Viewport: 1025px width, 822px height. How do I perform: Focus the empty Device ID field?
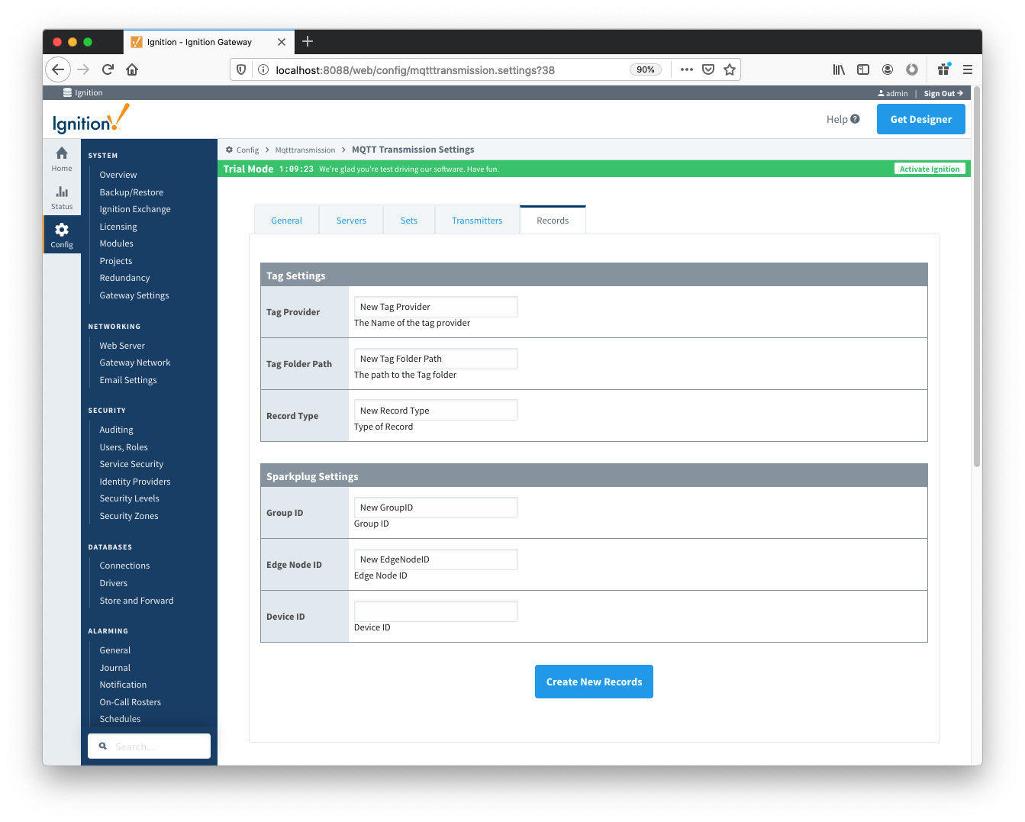click(x=436, y=611)
